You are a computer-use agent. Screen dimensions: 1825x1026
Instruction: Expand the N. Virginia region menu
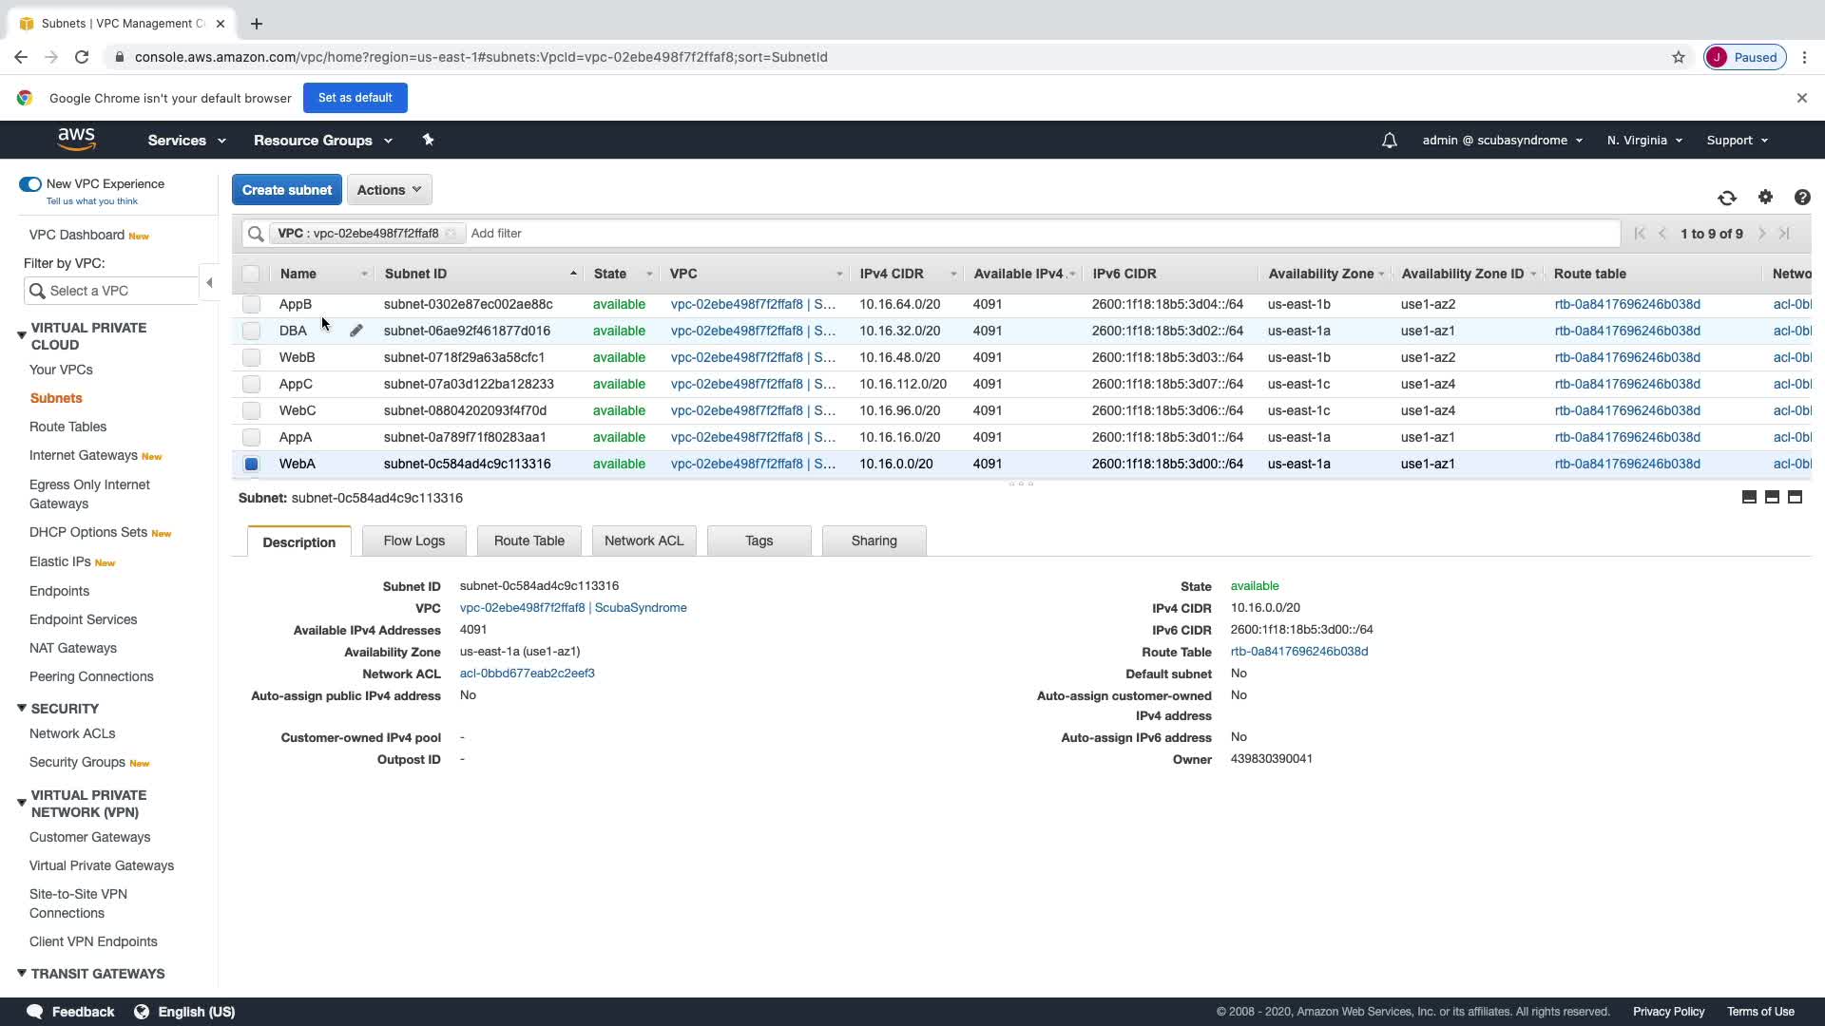click(1643, 141)
